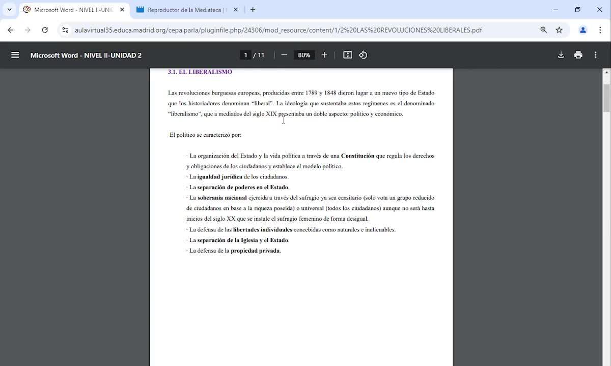Click the bold text libertades individuales
Viewport: 611px width, 366px height.
pos(263,230)
